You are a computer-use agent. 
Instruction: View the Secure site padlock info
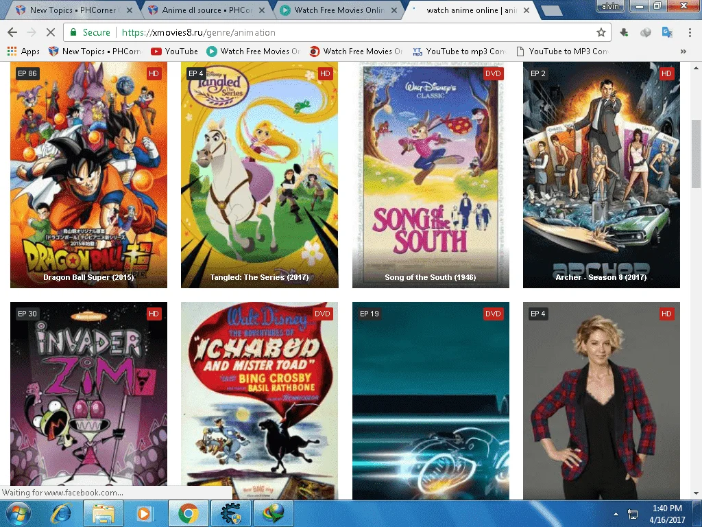click(90, 32)
